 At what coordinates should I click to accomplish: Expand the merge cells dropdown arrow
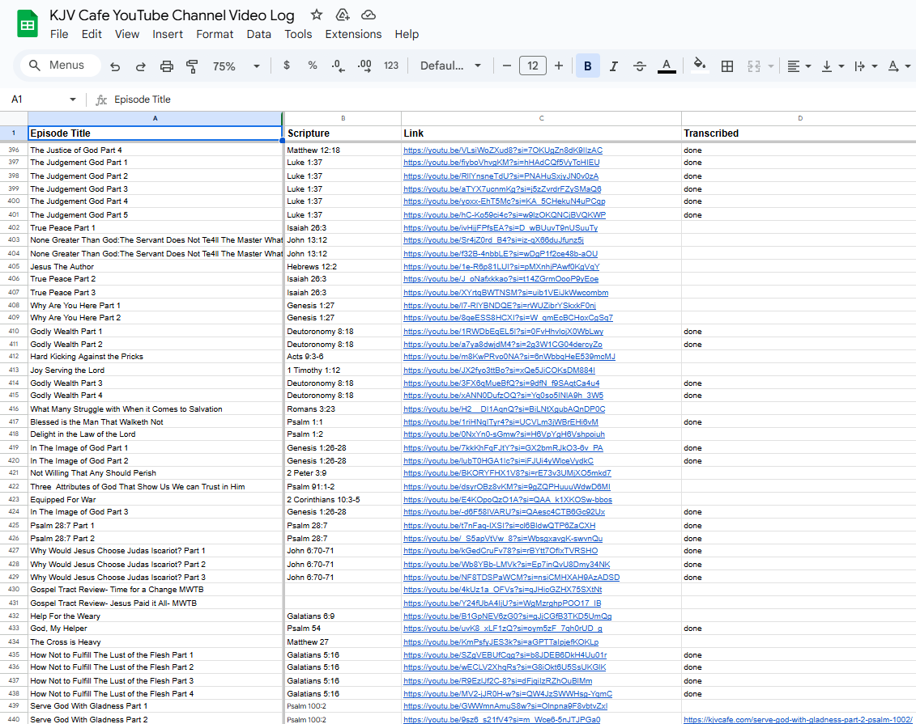click(771, 66)
